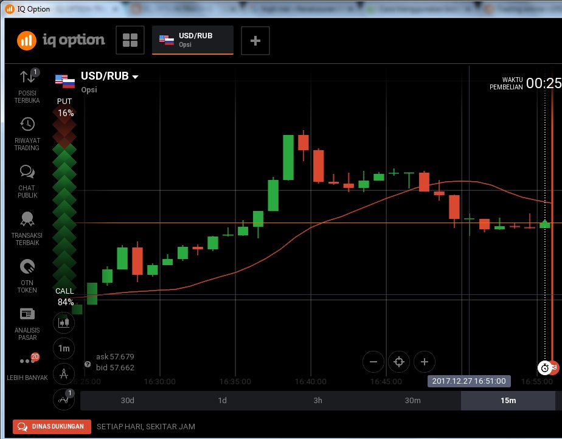Open the Chat Publik panel
This screenshot has height=439, width=562.
click(27, 181)
